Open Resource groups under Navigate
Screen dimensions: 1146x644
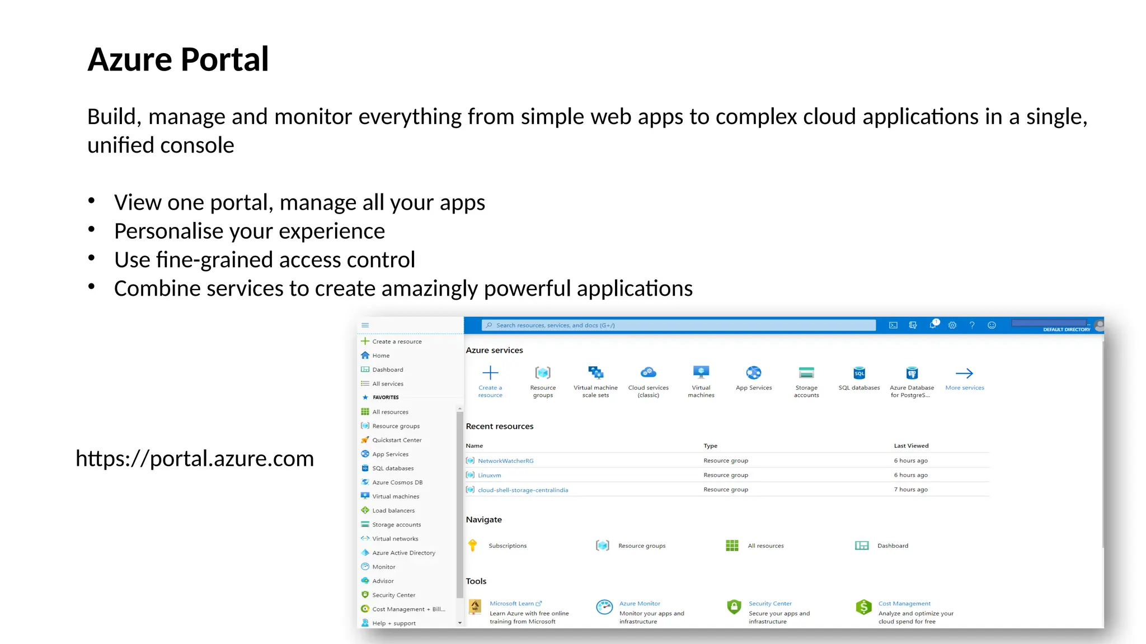[631, 546]
